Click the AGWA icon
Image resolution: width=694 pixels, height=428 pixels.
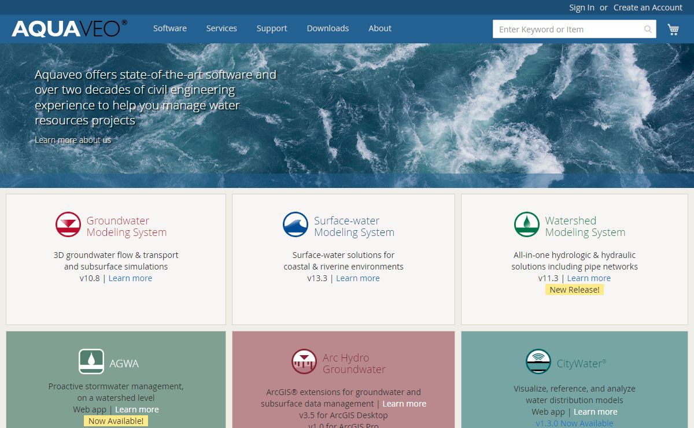point(91,361)
